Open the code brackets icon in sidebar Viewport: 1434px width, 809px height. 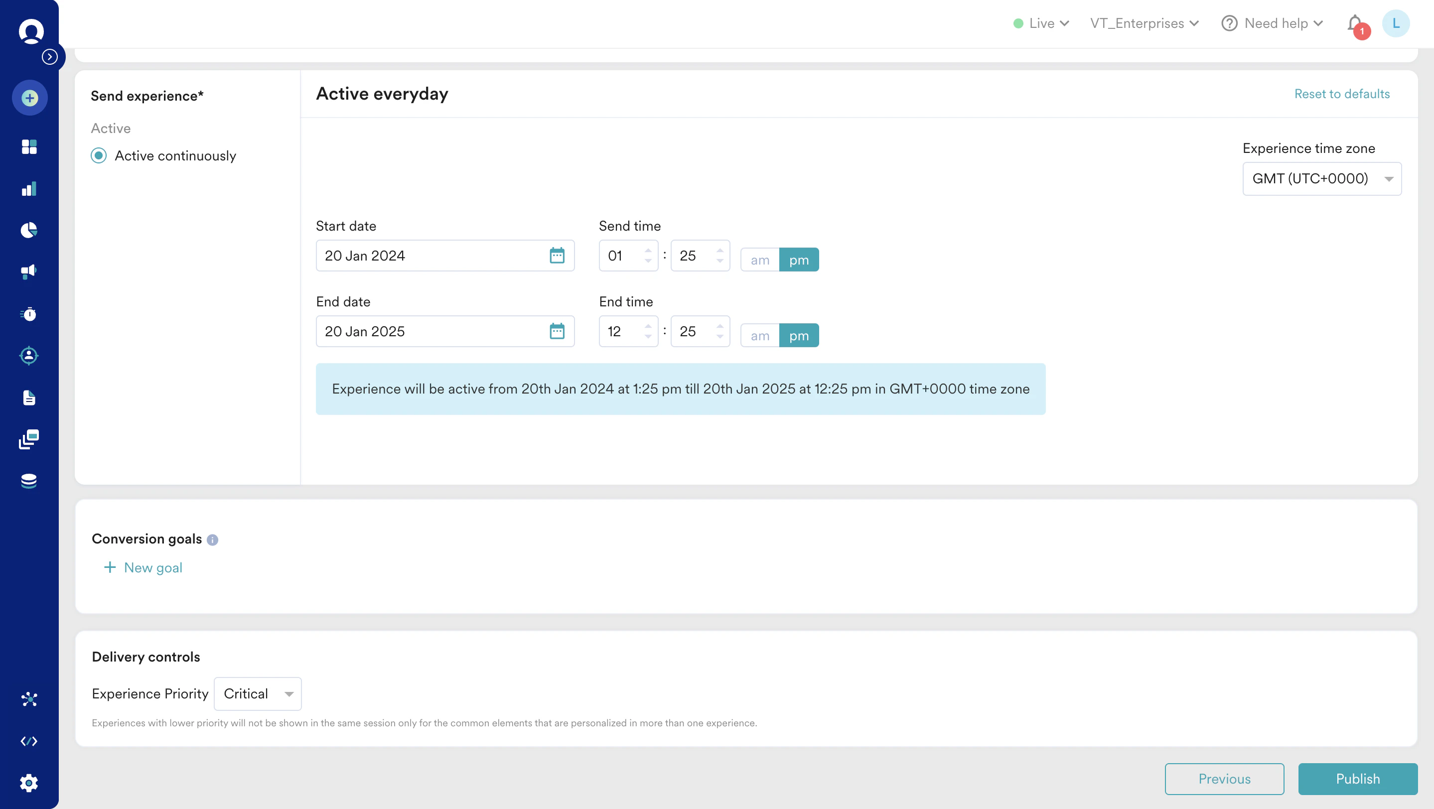(x=29, y=741)
